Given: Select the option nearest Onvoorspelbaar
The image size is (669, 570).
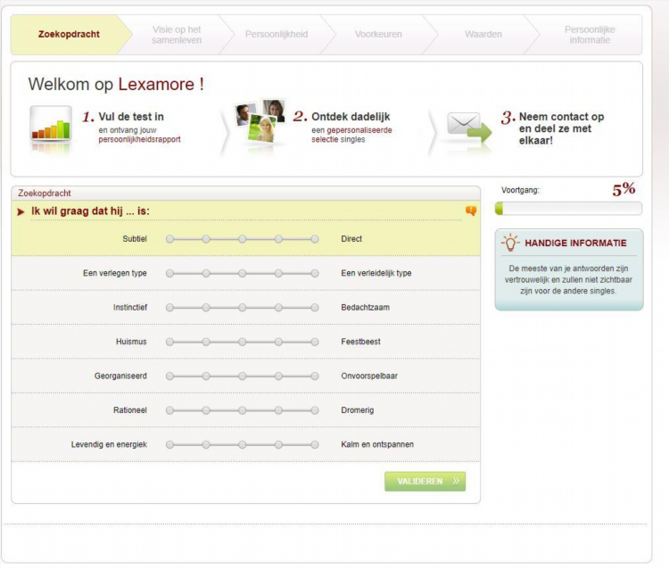Looking at the screenshot, I should tap(315, 376).
